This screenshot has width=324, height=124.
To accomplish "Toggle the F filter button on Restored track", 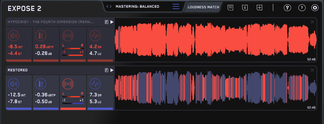I will [x=106, y=70].
